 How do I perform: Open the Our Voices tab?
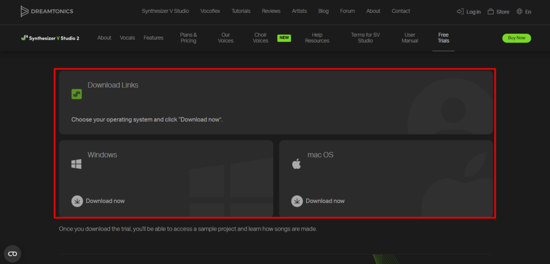coord(226,38)
